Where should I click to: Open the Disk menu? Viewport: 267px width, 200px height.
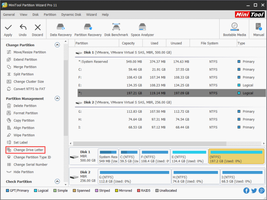(x=35, y=14)
